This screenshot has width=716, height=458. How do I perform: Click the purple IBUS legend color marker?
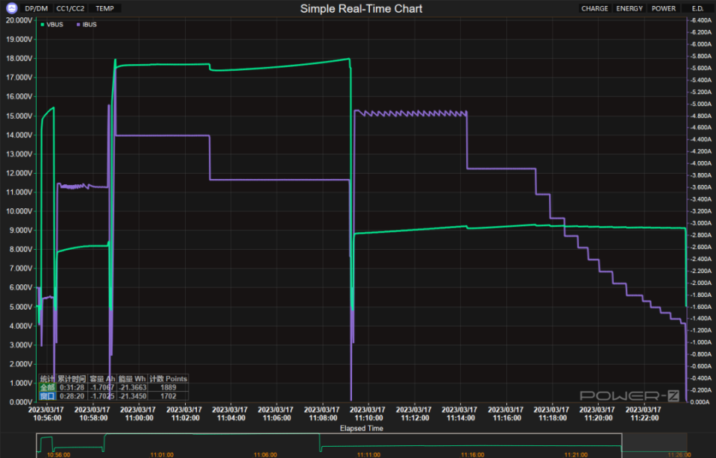pos(78,25)
